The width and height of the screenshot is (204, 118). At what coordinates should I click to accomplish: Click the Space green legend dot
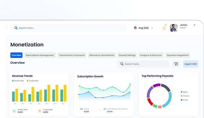181,92
